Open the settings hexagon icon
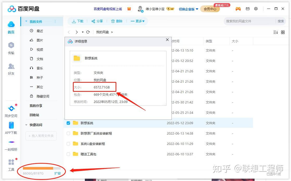 [x=256, y=9]
